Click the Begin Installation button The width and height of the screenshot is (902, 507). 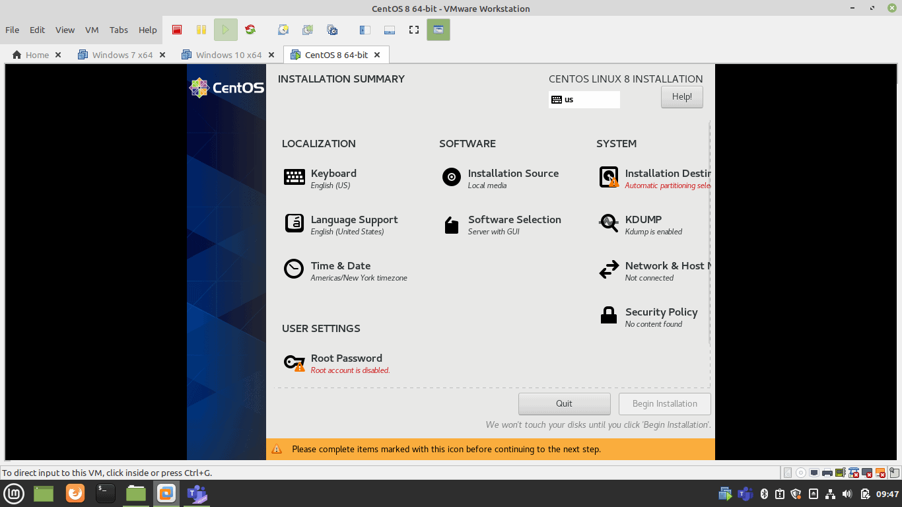tap(665, 404)
